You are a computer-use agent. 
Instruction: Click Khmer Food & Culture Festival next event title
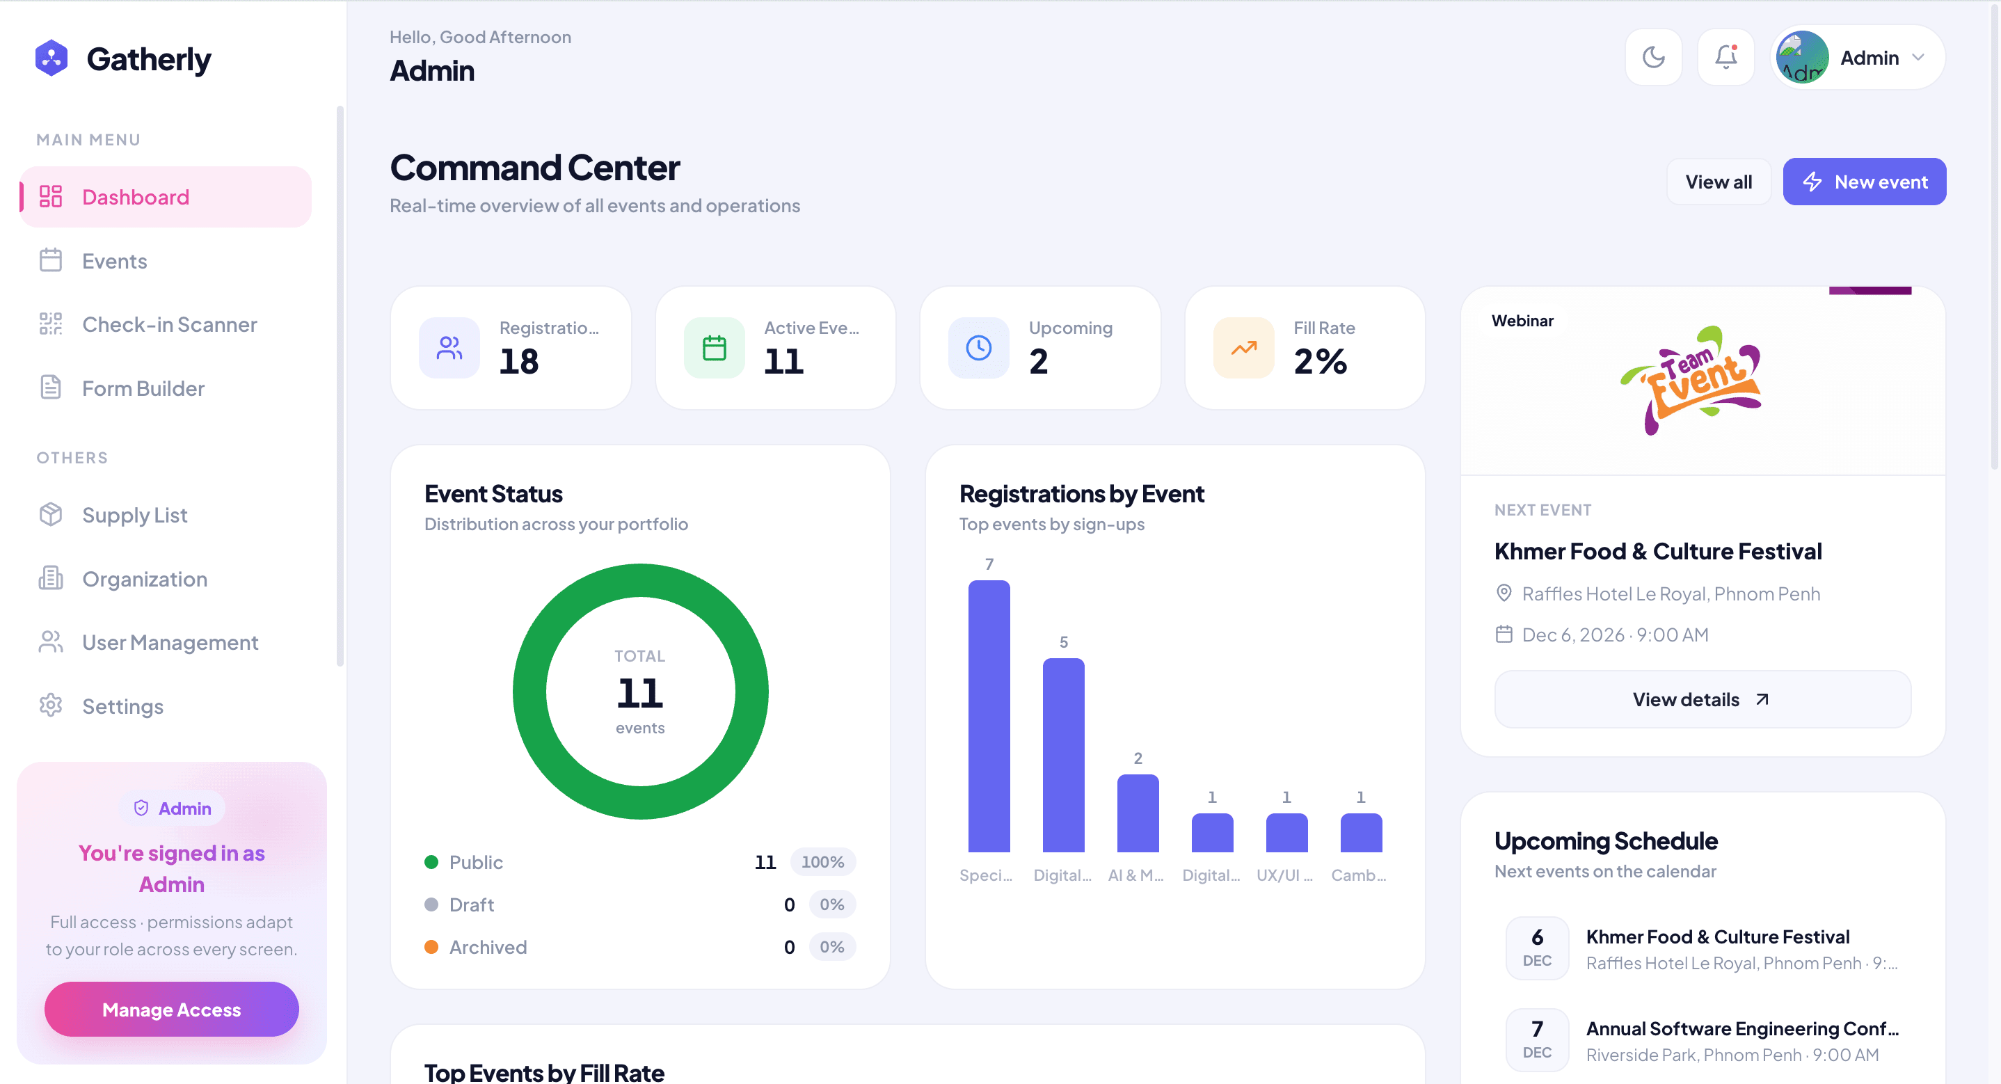1658,551
